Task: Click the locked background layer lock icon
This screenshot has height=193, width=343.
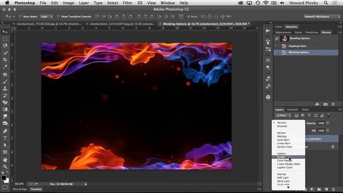Action: (333, 146)
